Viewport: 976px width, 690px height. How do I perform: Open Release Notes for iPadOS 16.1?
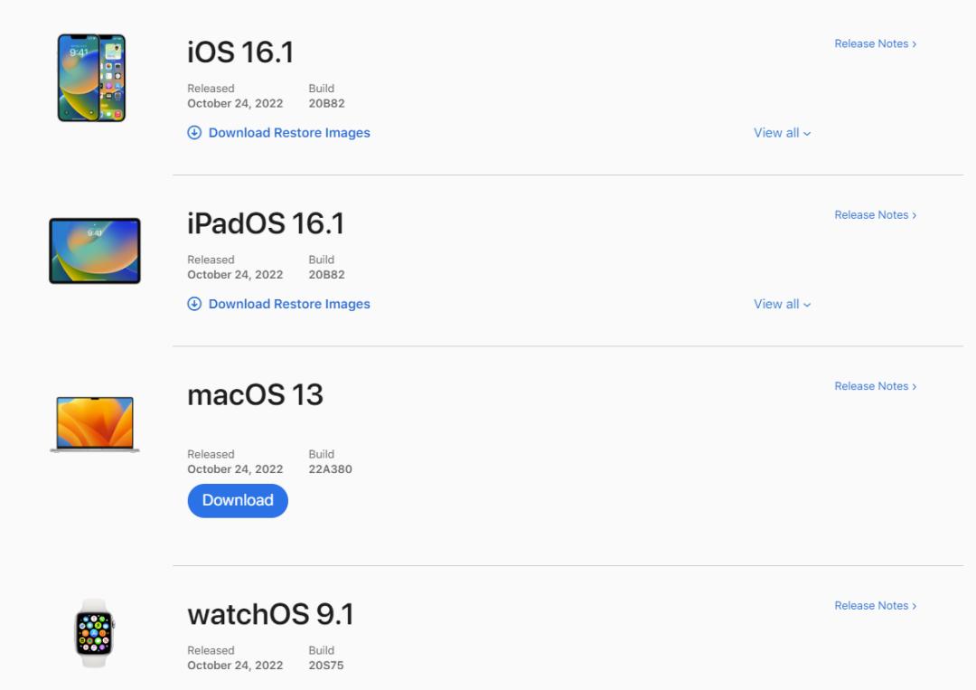(x=875, y=215)
